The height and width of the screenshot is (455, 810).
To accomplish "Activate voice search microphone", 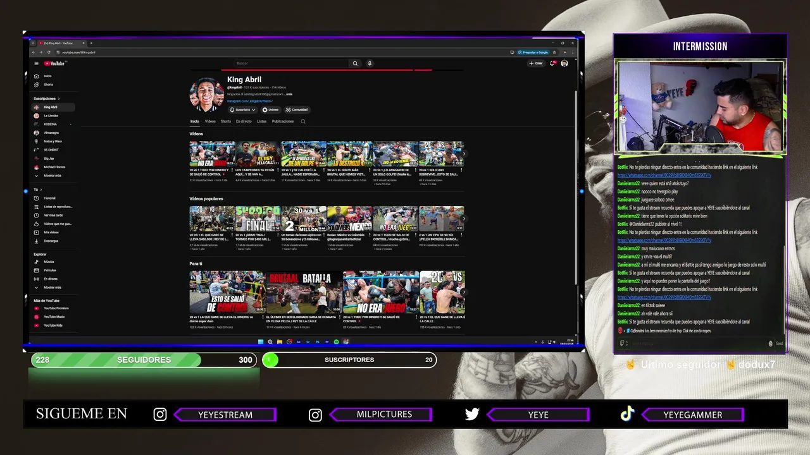I will [x=370, y=63].
